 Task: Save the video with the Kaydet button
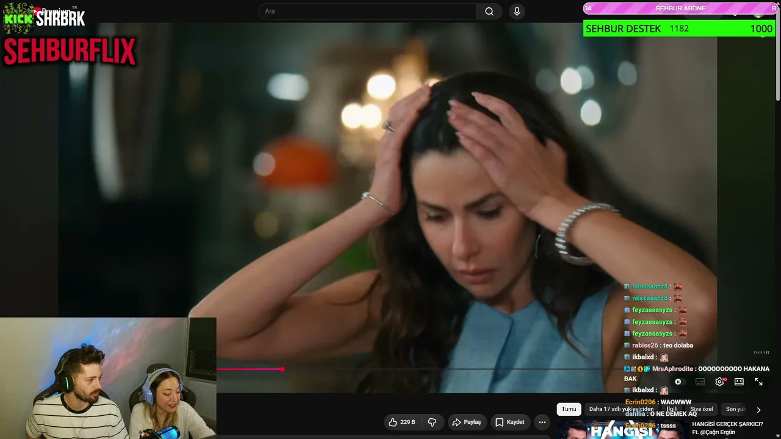pyautogui.click(x=509, y=422)
